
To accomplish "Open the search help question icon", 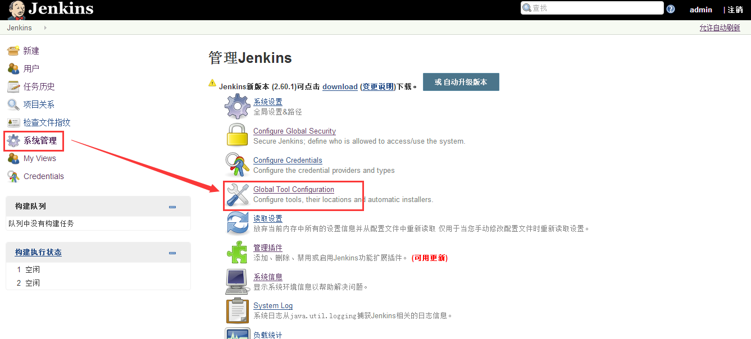I will [671, 9].
